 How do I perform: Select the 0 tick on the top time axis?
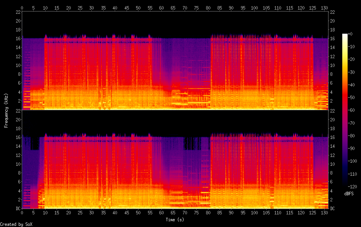[x=22, y=7]
